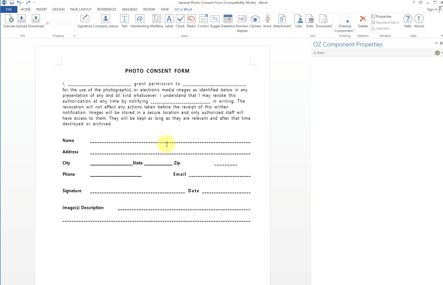Open the FILE menu tab

9,9
